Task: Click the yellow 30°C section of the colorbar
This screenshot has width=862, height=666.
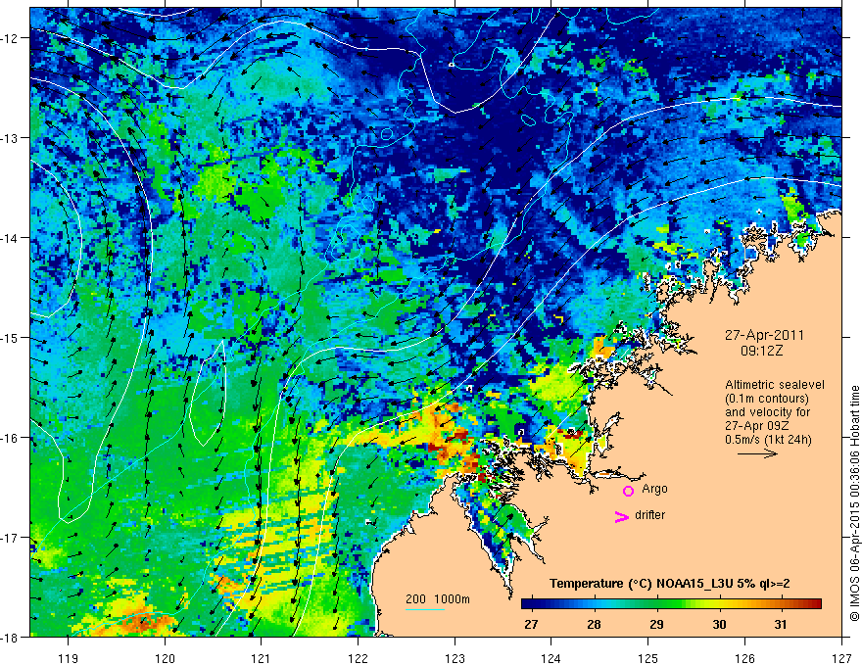Action: coord(719,604)
